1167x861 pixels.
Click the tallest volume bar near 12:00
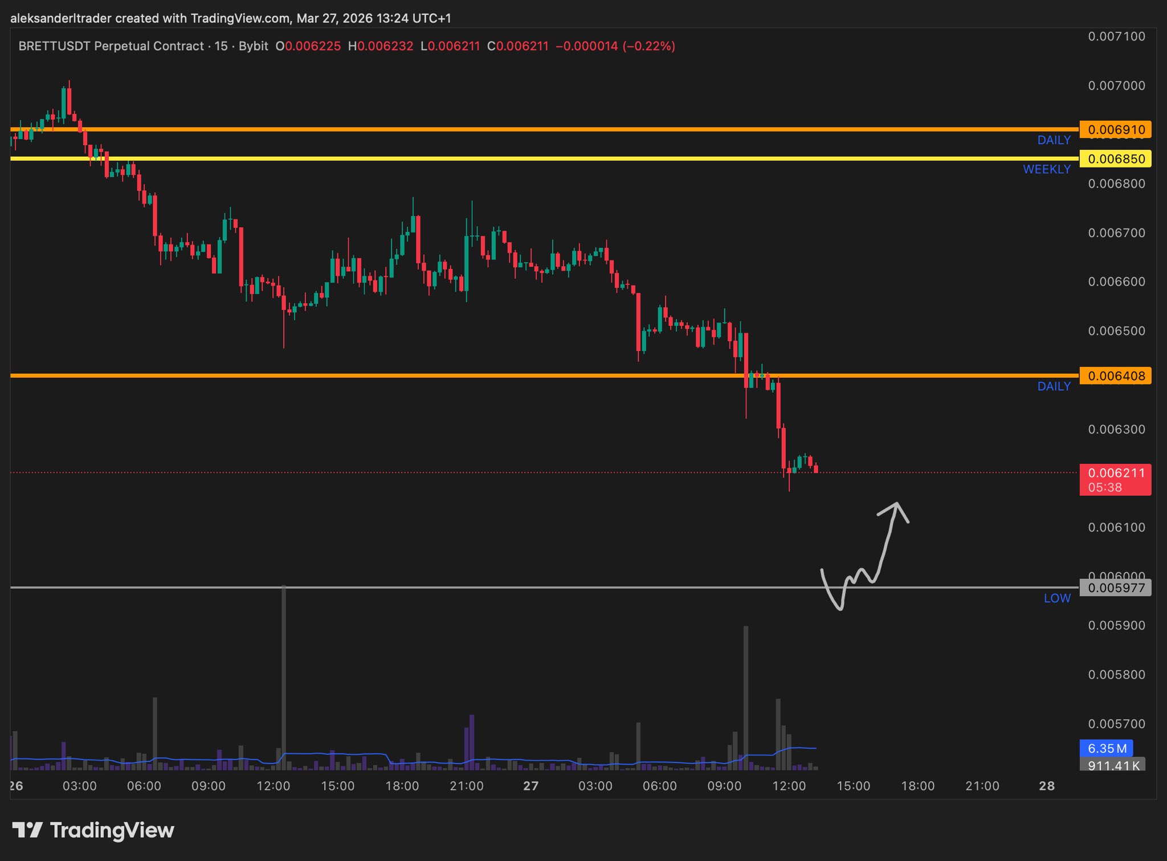(x=283, y=678)
